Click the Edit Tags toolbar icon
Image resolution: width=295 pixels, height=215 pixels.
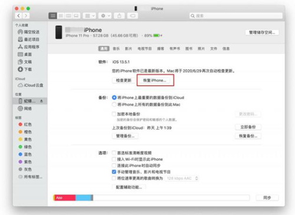coord(133,16)
